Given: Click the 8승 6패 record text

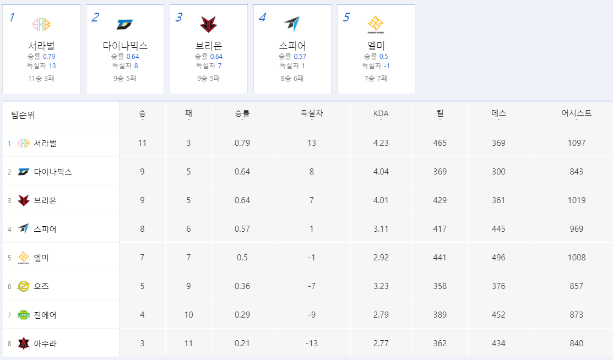Looking at the screenshot, I should 292,79.
